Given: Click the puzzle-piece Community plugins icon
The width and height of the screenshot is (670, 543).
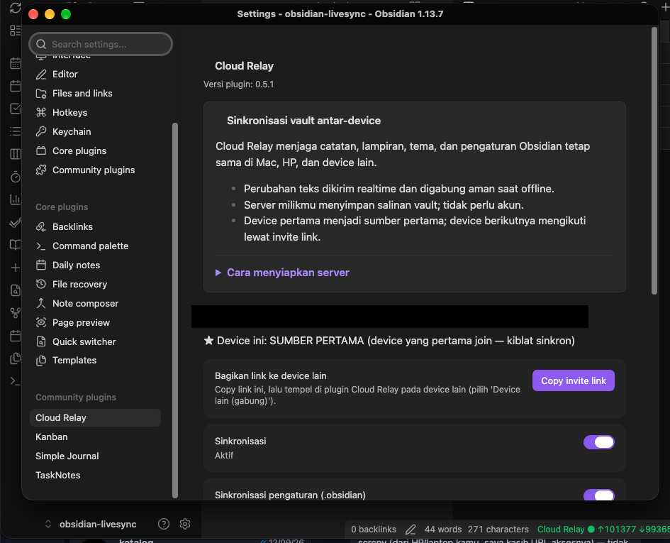Looking at the screenshot, I should point(41,170).
